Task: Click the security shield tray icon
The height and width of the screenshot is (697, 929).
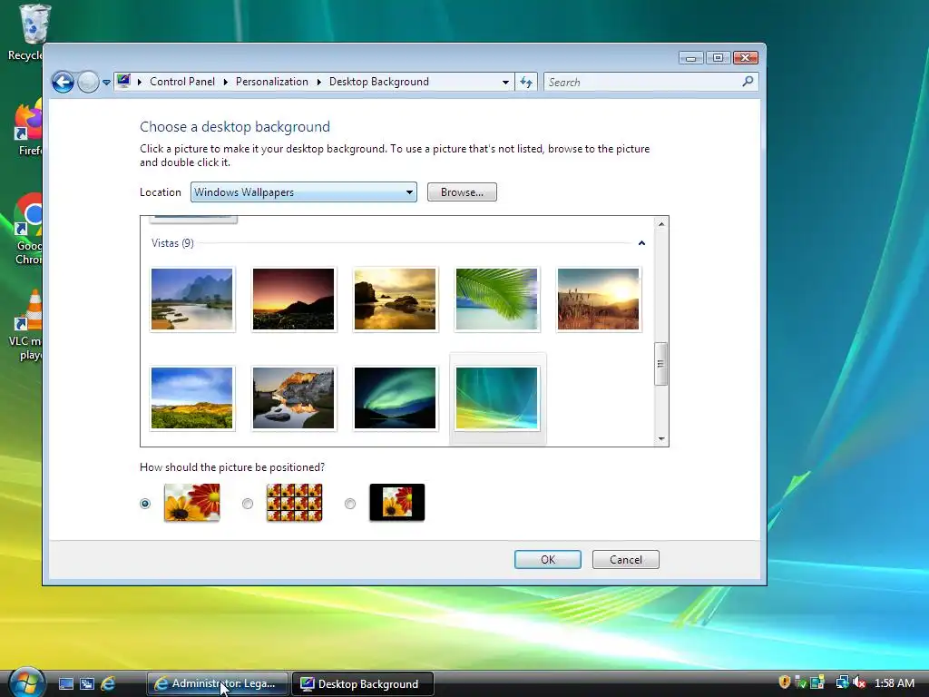Action: click(x=785, y=682)
